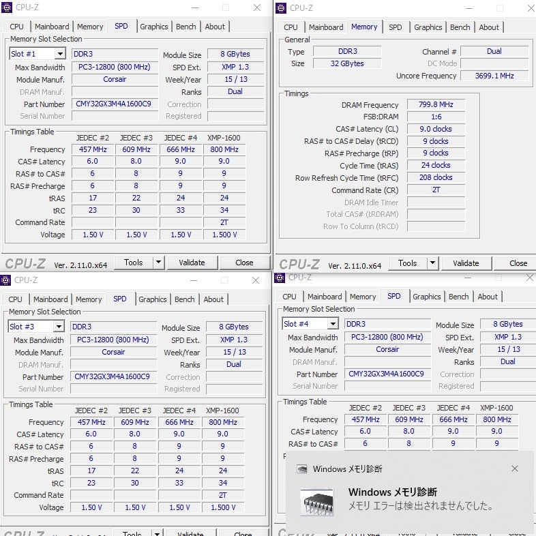Open the Slot #1 memory slot dropdown
This screenshot has width=536, height=536.
(x=60, y=54)
